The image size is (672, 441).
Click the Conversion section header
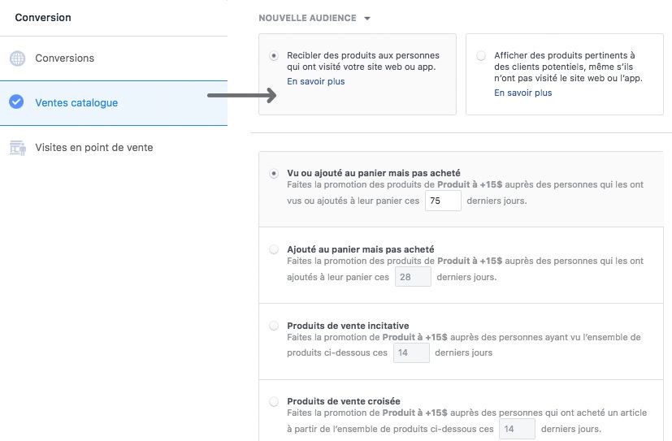[43, 17]
